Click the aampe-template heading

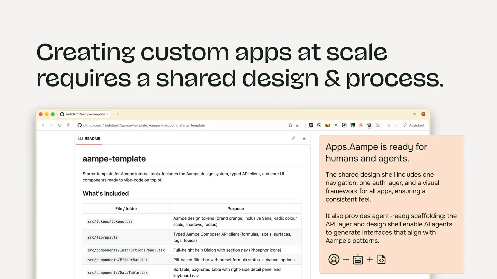tap(114, 159)
